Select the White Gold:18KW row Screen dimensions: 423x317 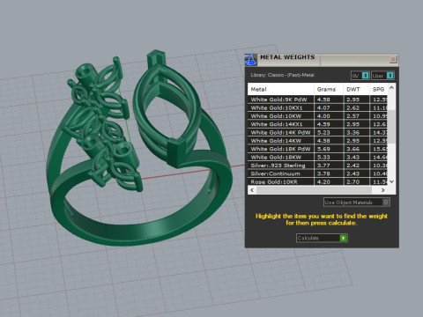pyautogui.click(x=317, y=157)
